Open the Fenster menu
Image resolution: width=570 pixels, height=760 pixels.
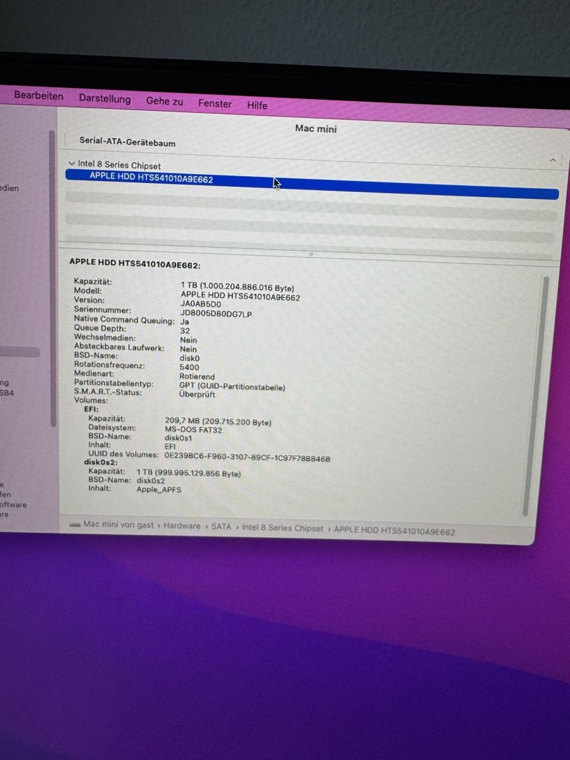click(x=215, y=103)
